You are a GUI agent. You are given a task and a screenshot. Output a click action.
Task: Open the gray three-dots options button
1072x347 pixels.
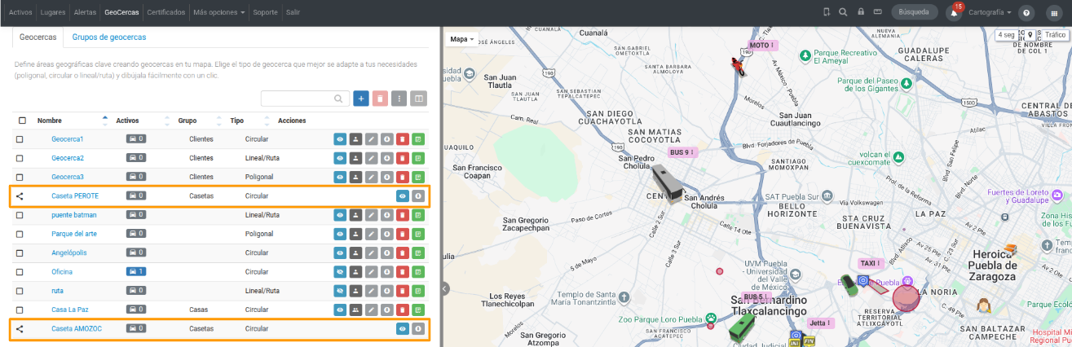[x=399, y=99]
